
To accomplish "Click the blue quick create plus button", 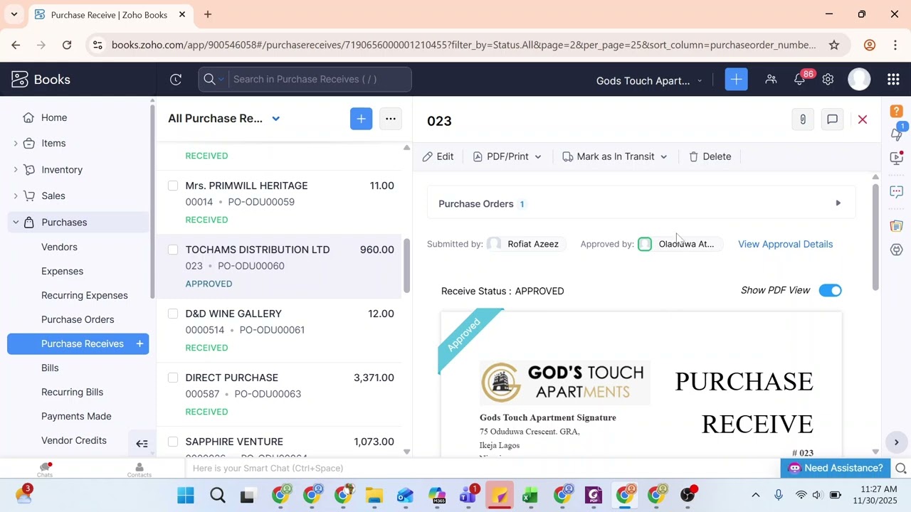I will pos(737,80).
